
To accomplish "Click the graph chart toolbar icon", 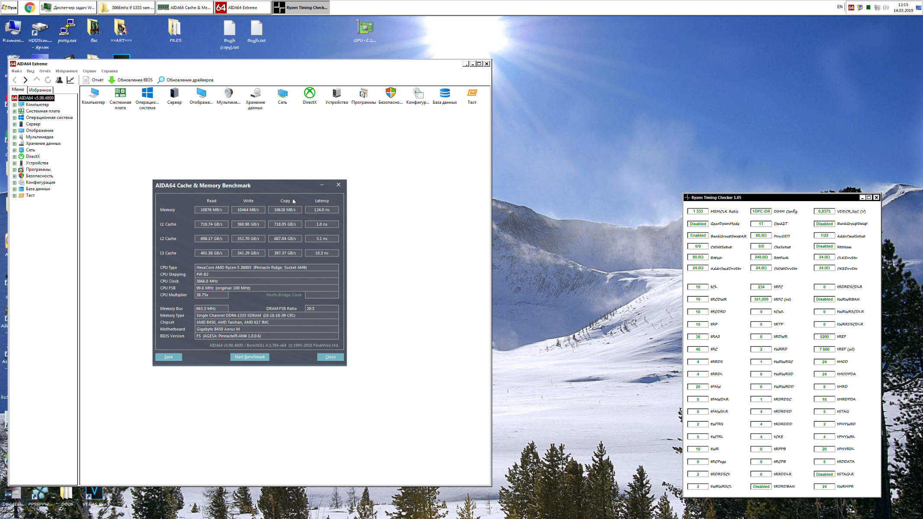I will click(71, 80).
